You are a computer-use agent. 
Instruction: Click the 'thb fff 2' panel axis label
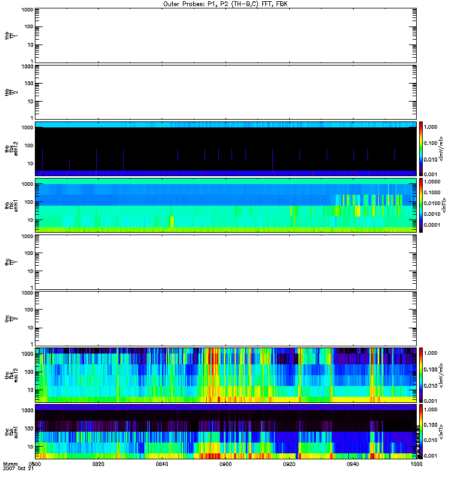11,93
